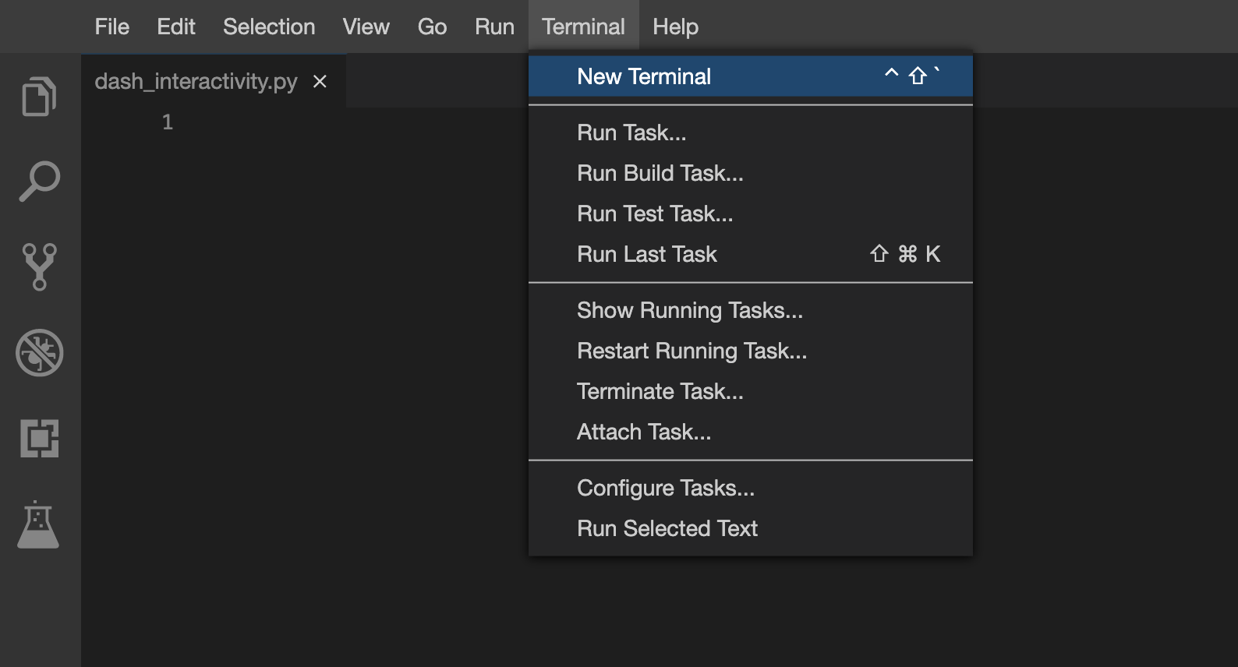The width and height of the screenshot is (1238, 667).
Task: Choose Run Build Task... option
Action: click(660, 173)
